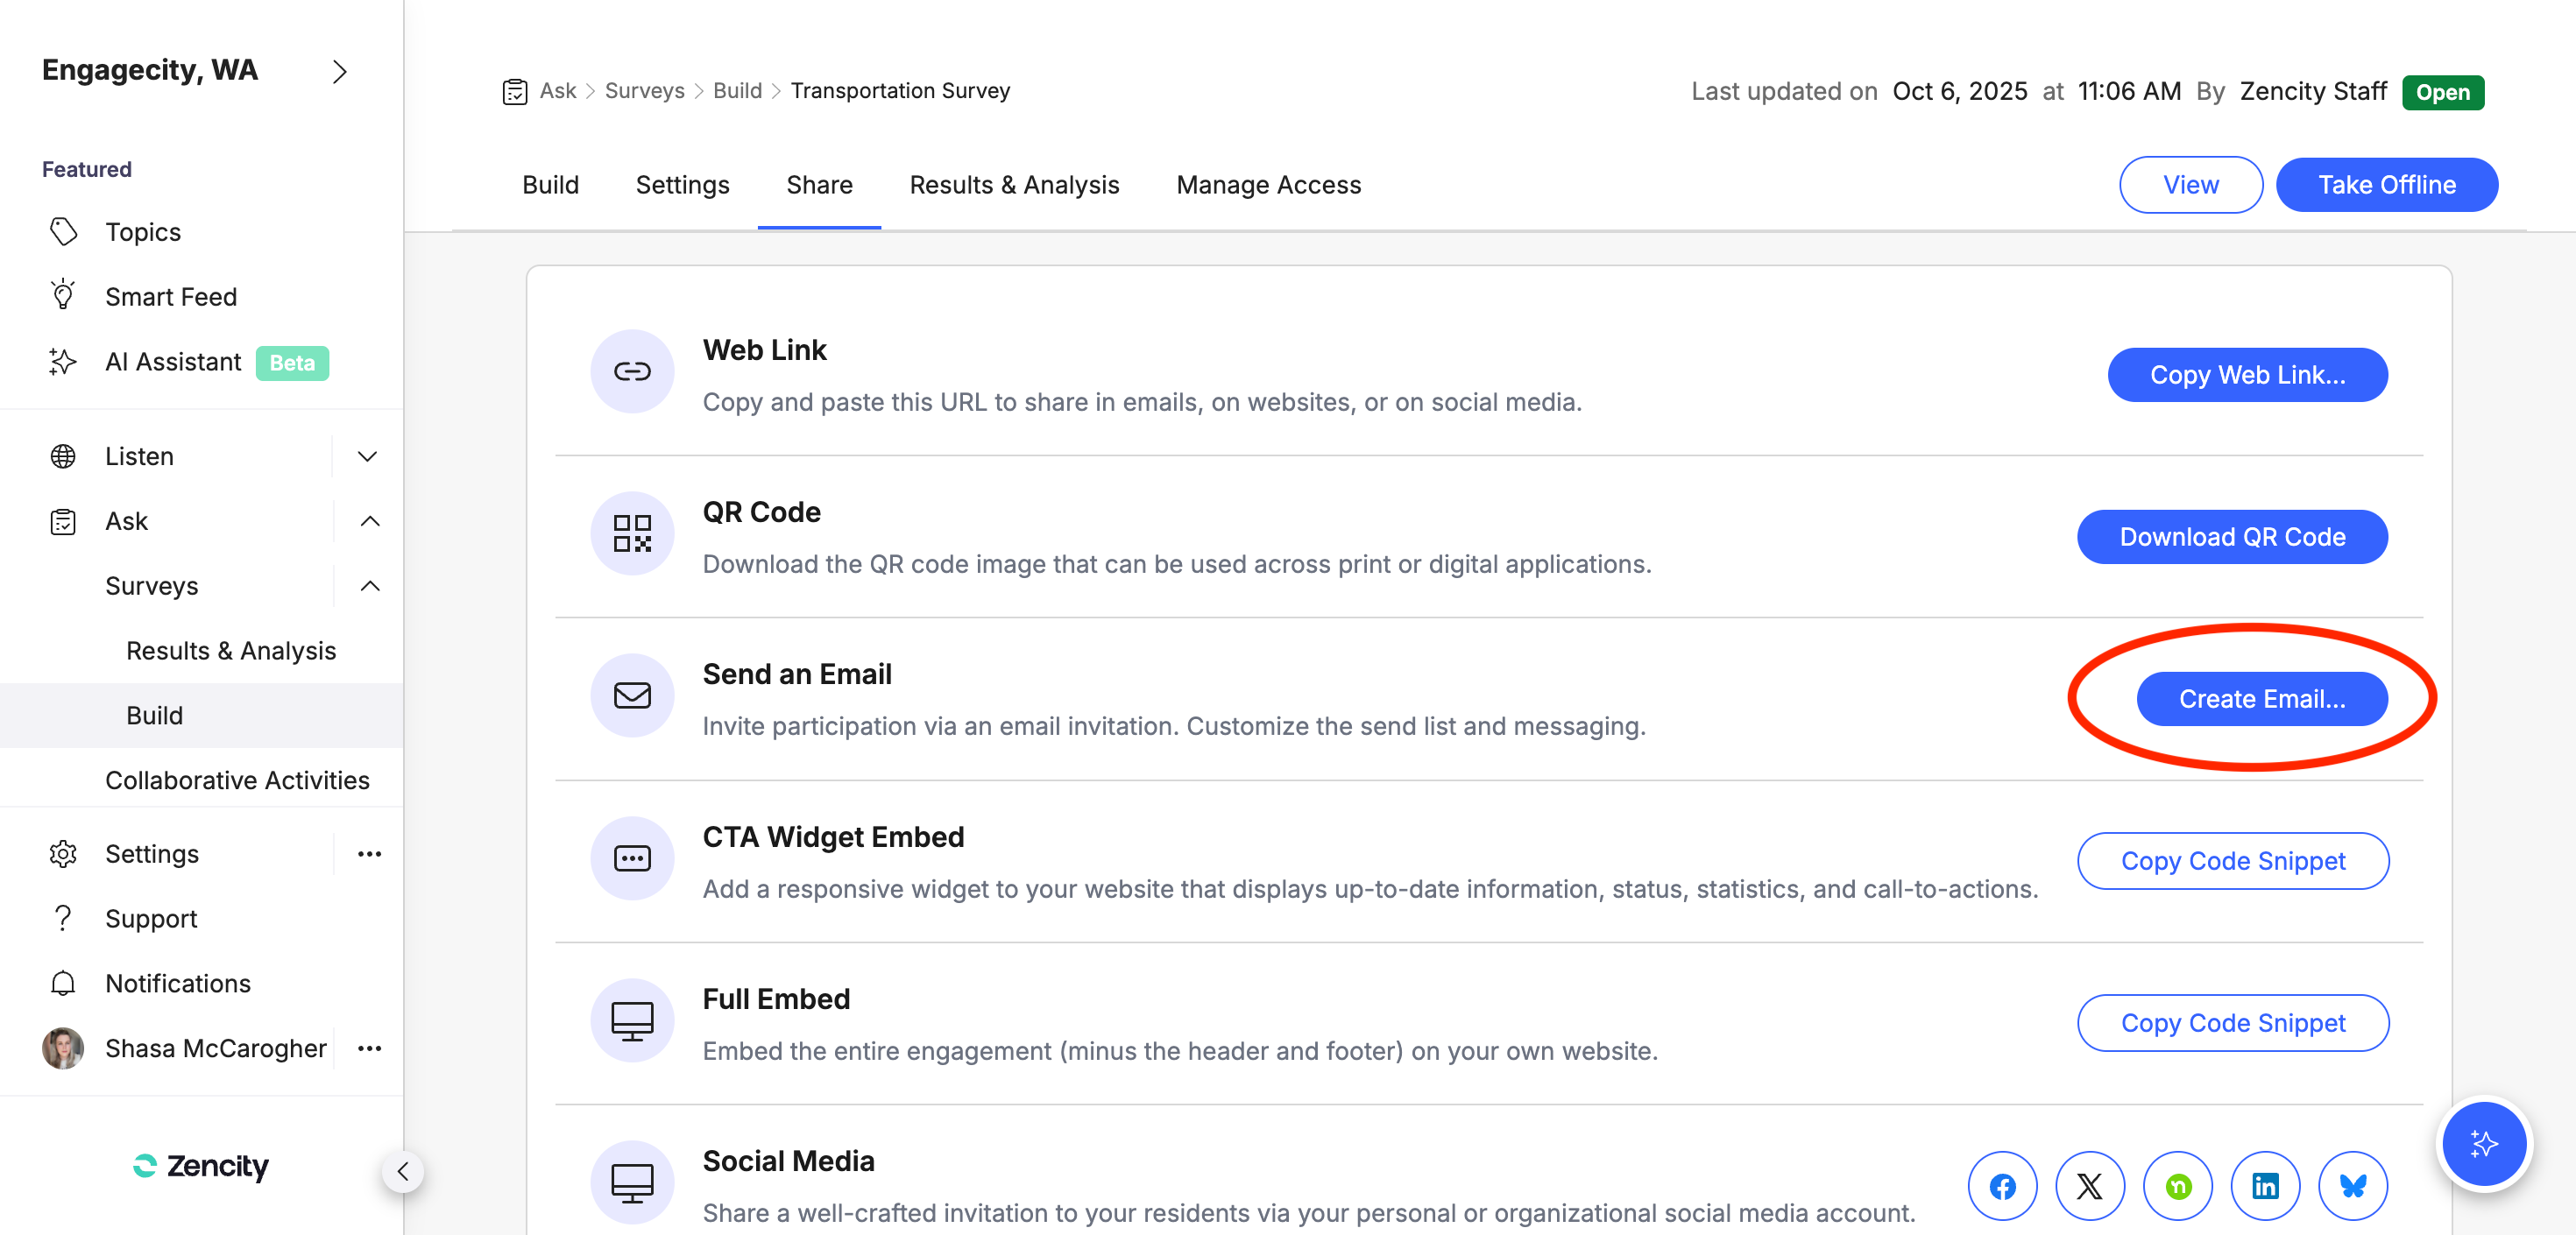Open Settings more options ellipsis

pos(369,853)
